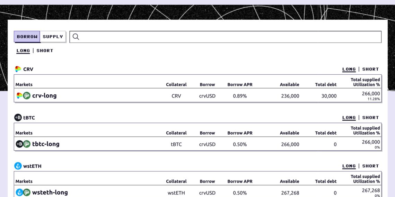Select the top-level LONG filter tab
Image resolution: width=395 pixels, height=197 pixels.
pyautogui.click(x=23, y=51)
